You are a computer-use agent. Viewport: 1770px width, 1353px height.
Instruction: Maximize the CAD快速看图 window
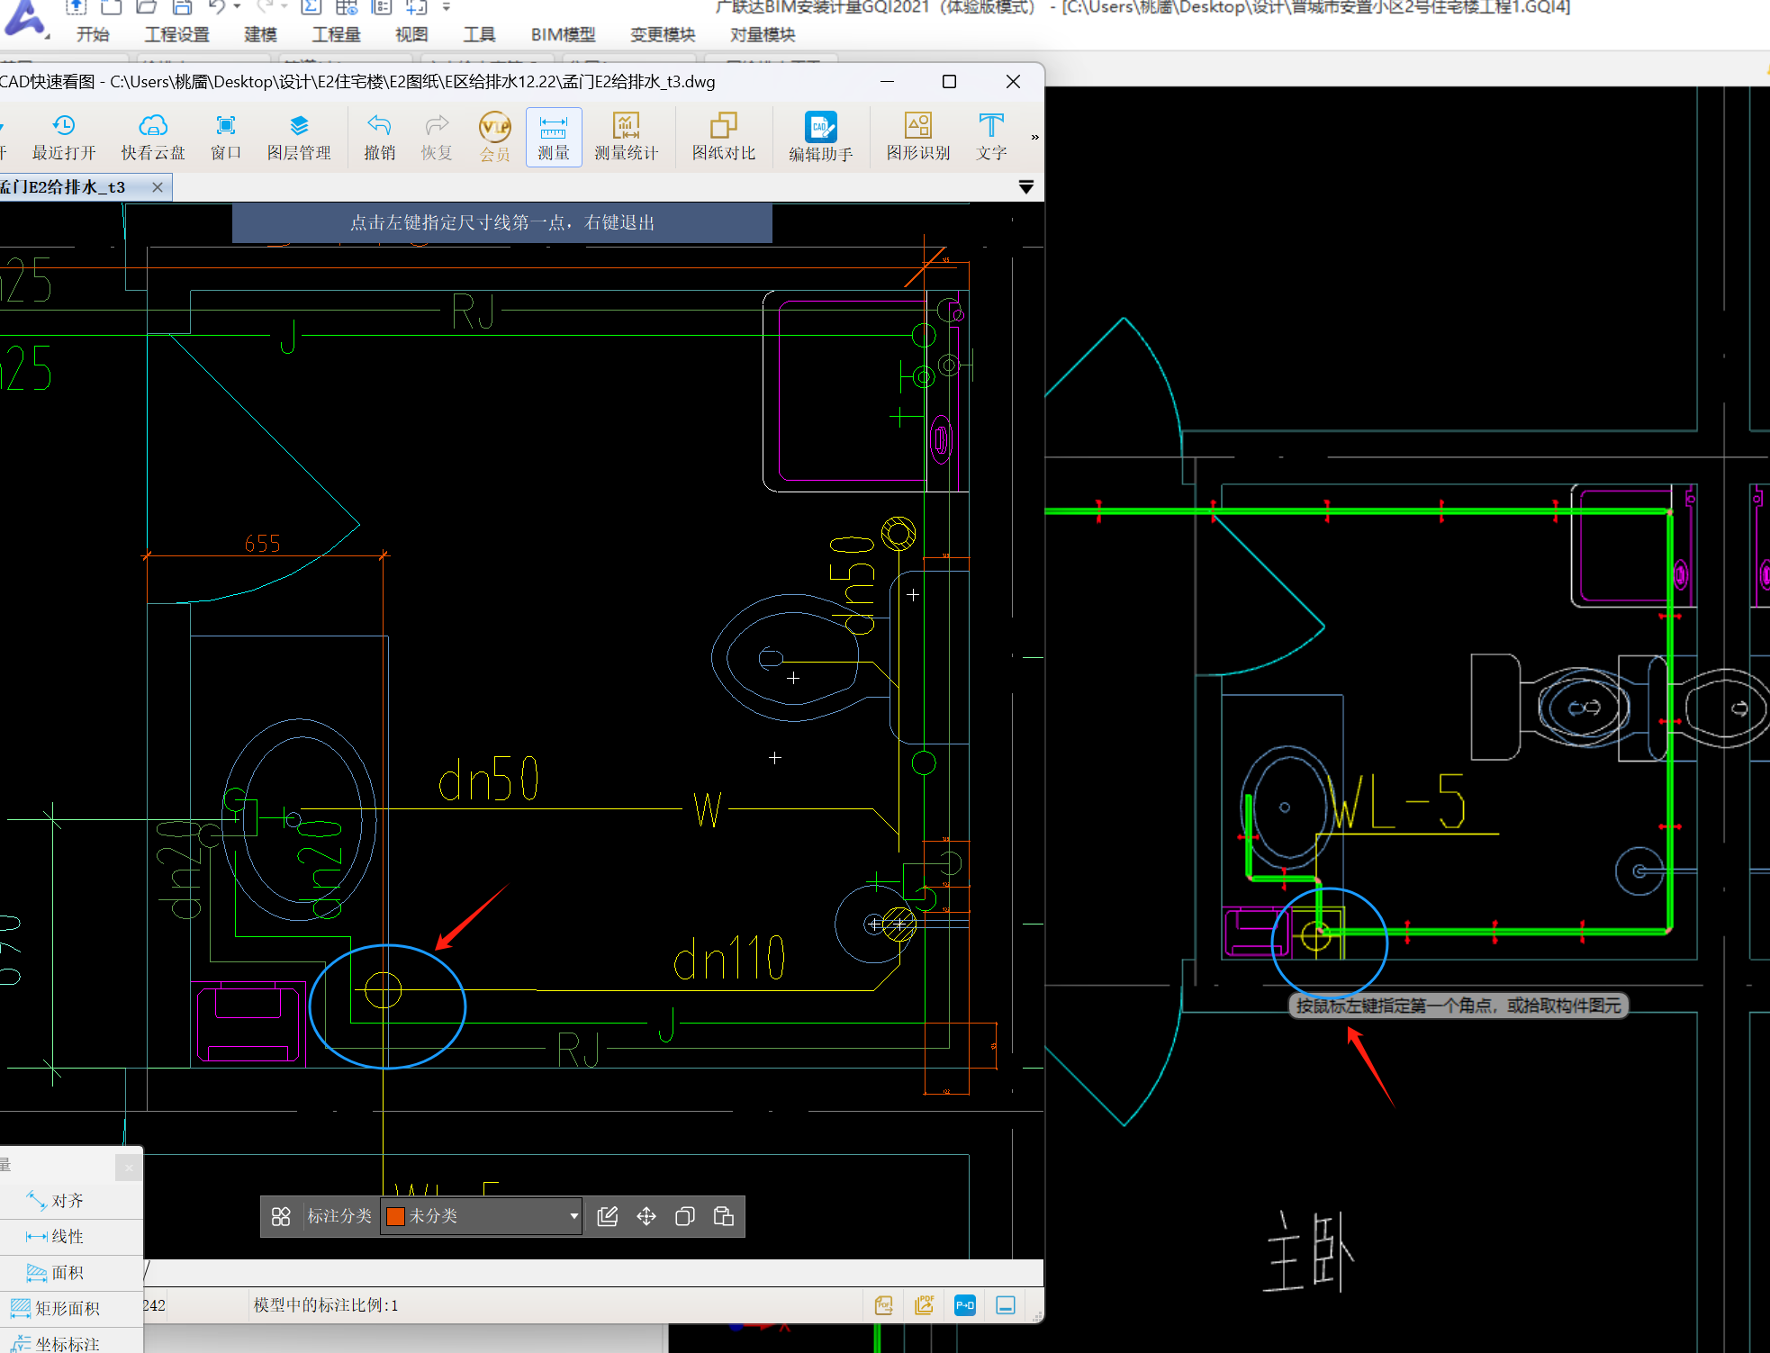coord(949,82)
